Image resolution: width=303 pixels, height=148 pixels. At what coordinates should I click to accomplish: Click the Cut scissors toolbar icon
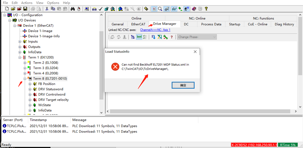coord(47,9)
